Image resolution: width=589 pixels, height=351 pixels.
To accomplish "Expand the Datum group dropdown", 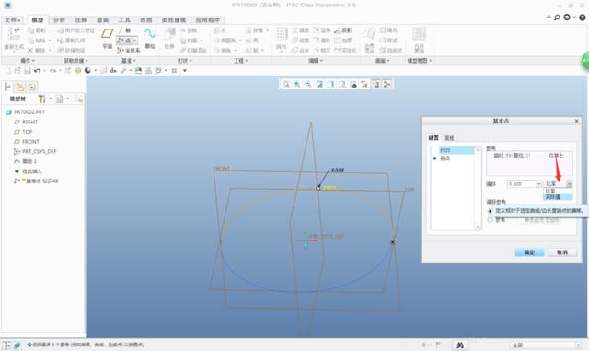I will point(129,61).
